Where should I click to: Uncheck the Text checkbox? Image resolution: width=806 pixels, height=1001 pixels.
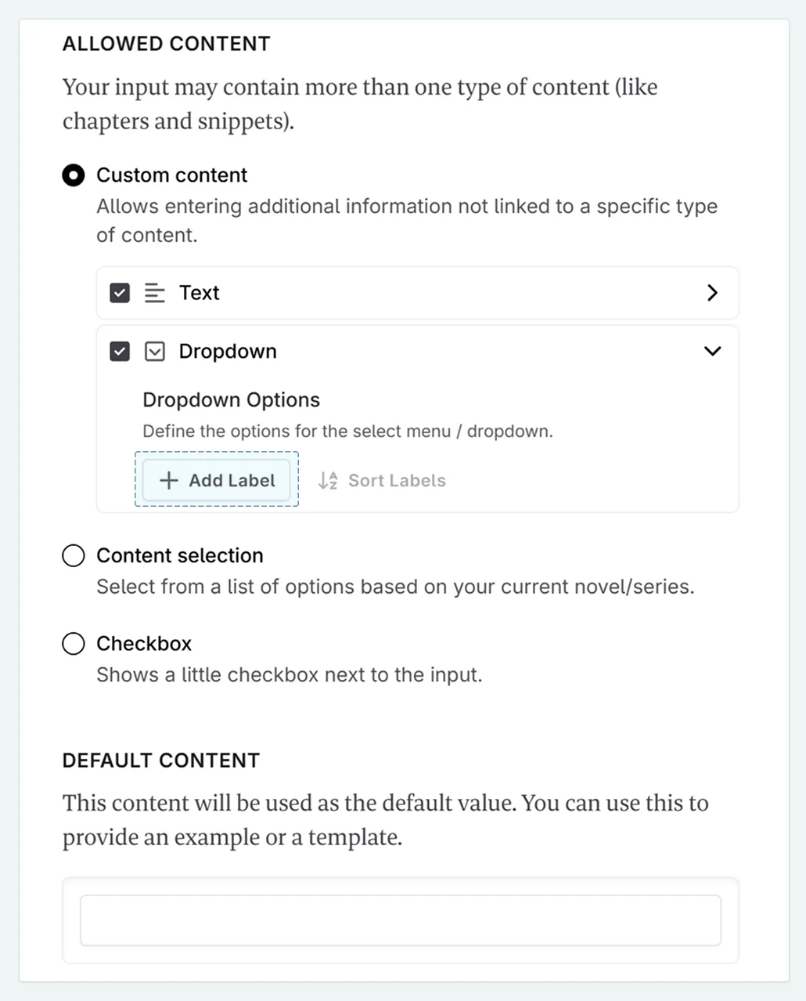[x=120, y=293]
